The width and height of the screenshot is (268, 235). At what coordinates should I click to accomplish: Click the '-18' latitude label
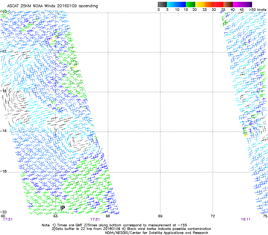tap(3, 171)
